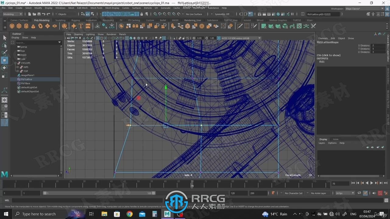Open the Symmetry Off dropdown

[224, 14]
